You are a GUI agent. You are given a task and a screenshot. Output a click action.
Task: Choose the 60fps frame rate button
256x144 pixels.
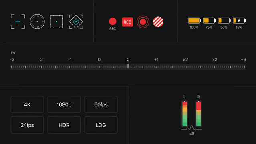101,104
